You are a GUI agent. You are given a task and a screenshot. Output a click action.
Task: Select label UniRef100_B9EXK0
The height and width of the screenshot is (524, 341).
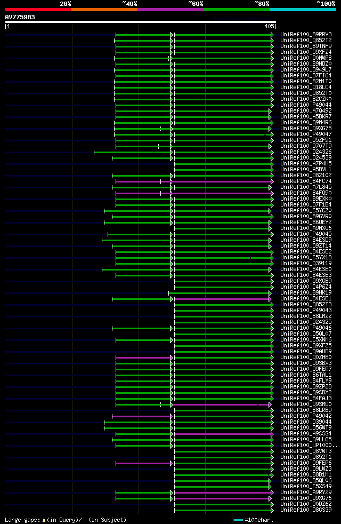pos(306,199)
